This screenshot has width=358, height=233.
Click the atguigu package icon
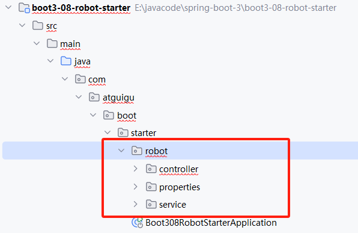94,98
